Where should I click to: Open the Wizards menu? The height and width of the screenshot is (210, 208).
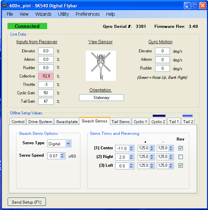point(43,14)
